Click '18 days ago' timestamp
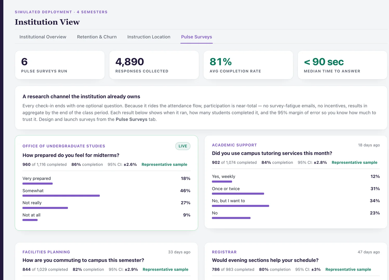This screenshot has height=280, width=389. click(369, 145)
